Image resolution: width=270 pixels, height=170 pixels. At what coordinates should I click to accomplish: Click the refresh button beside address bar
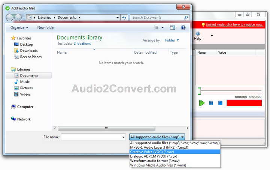coord(124,17)
